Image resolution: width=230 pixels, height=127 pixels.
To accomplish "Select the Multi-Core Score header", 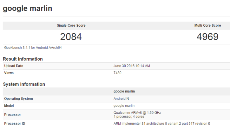I will pyautogui.click(x=207, y=25).
